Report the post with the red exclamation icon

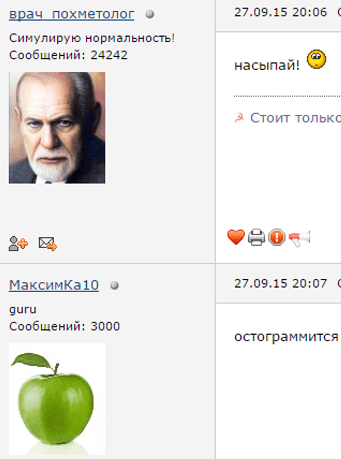[x=277, y=237]
